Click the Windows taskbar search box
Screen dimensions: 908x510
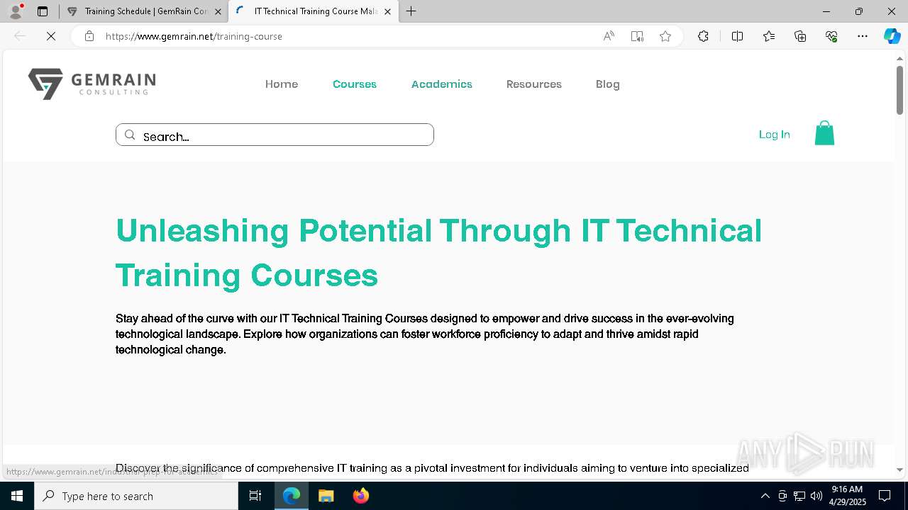(136, 496)
